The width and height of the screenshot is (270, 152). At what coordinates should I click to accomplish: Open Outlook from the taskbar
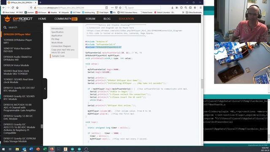24,149
